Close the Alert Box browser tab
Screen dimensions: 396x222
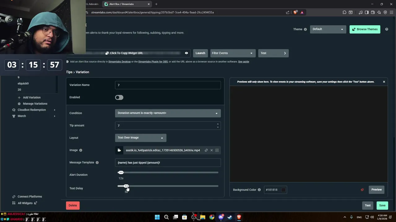(148, 4)
